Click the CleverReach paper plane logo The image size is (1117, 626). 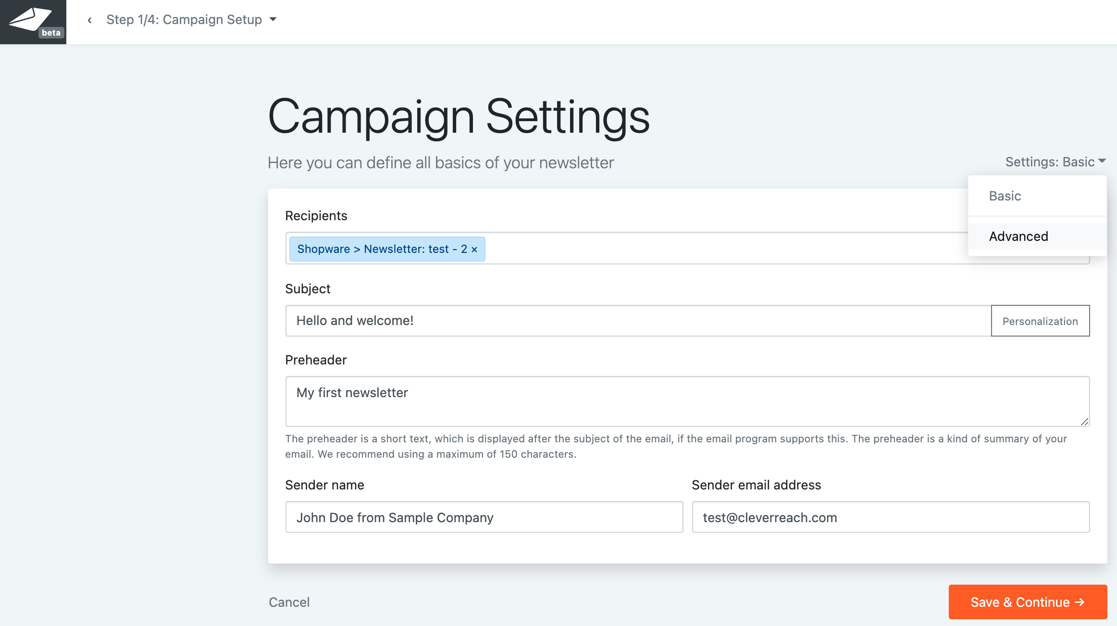[x=29, y=18]
